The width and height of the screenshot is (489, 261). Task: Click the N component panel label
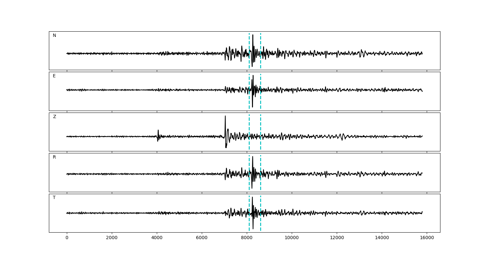[54, 36]
